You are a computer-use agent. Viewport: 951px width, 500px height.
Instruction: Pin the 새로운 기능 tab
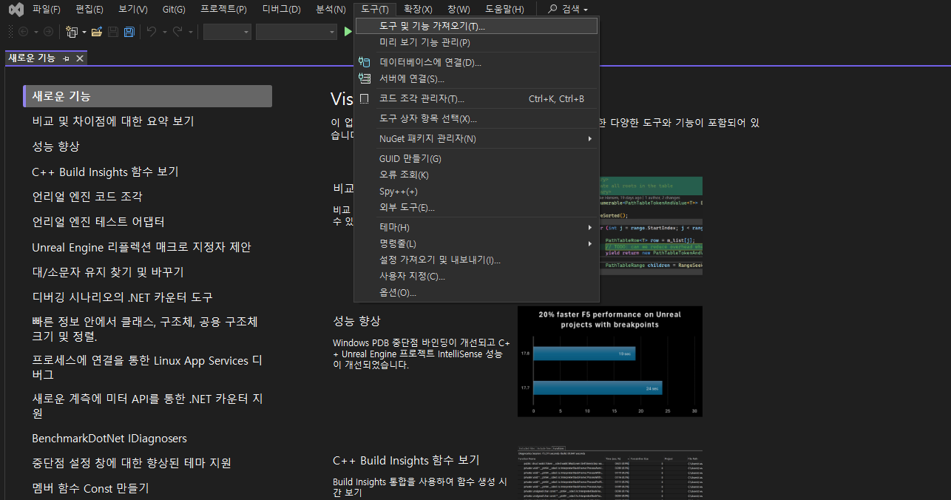[66, 58]
